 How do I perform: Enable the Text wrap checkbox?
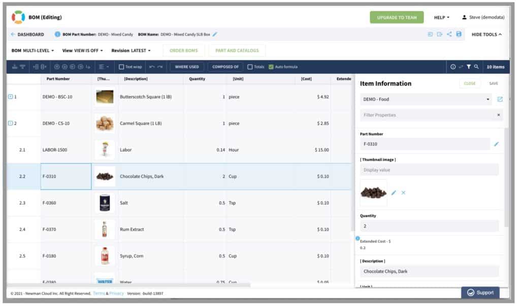pos(121,67)
